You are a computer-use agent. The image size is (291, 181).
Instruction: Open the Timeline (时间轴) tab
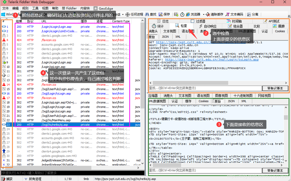[x=234, y=21]
